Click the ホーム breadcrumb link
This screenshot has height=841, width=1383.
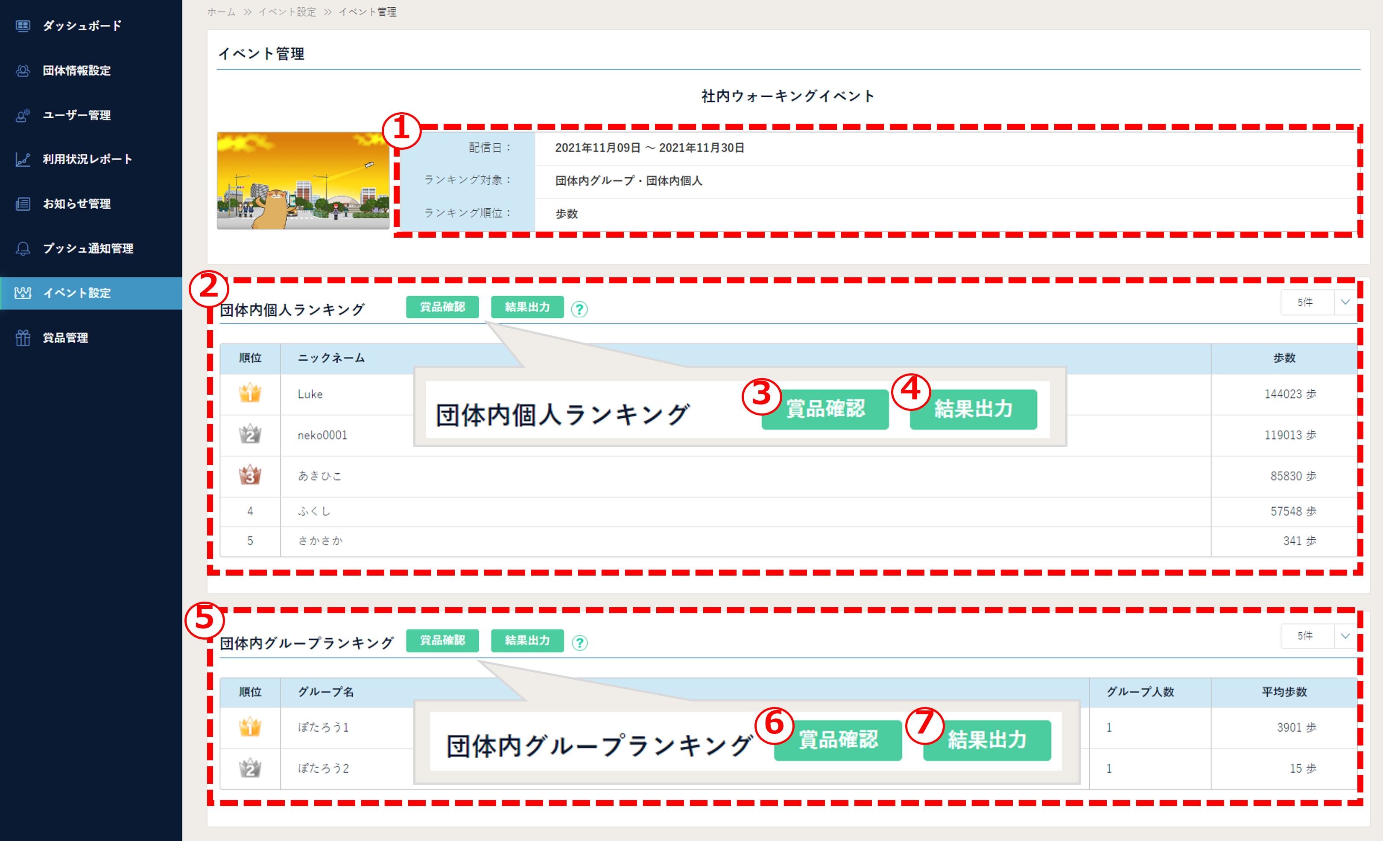pyautogui.click(x=221, y=12)
